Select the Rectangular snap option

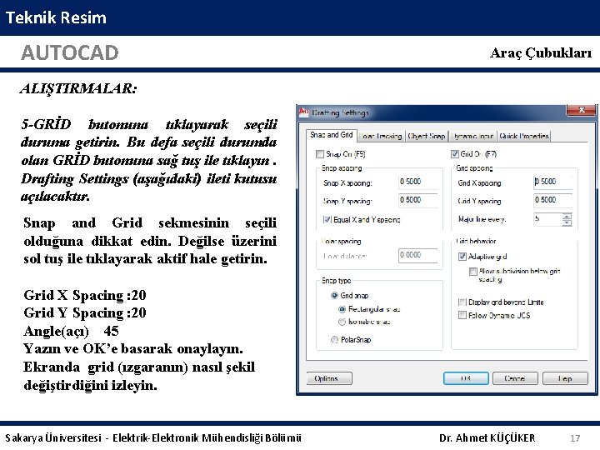point(342,309)
